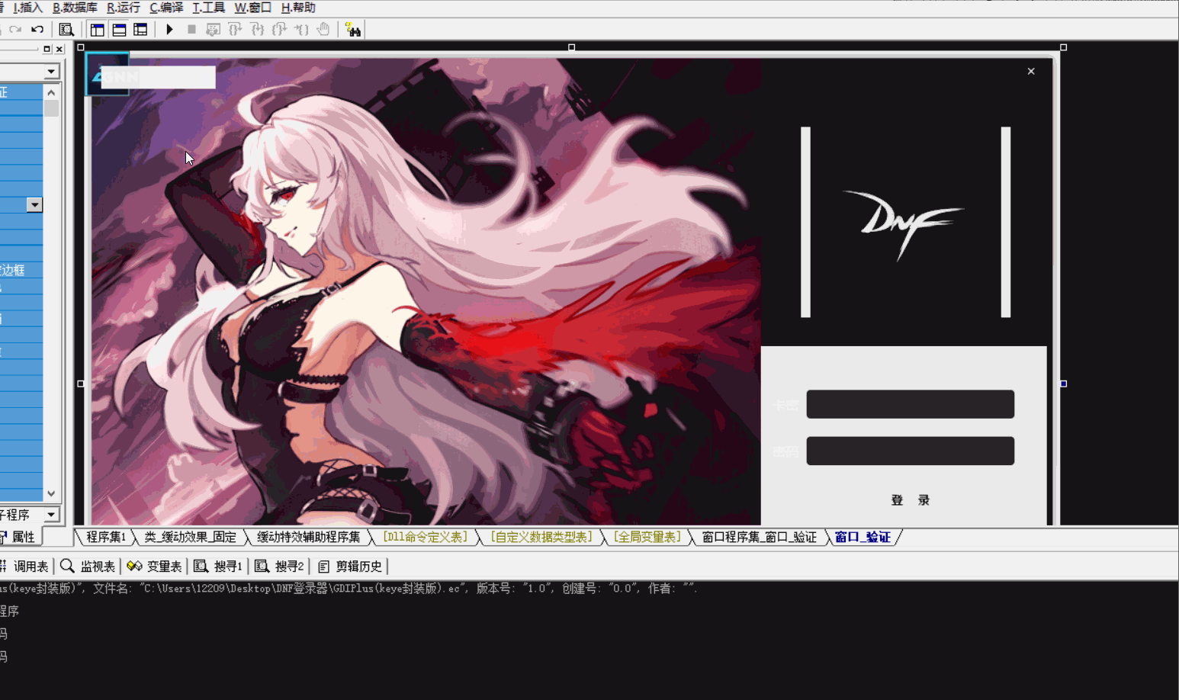This screenshot has height=700, width=1179.
Task: Open the 搜寻2 results tab
Action: pos(279,566)
